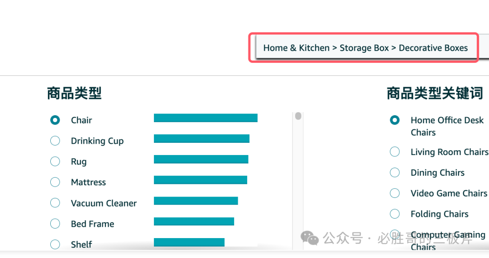Click the Bed Frame horizontal bar
Viewport: 489px width, 258px height.
194,221
